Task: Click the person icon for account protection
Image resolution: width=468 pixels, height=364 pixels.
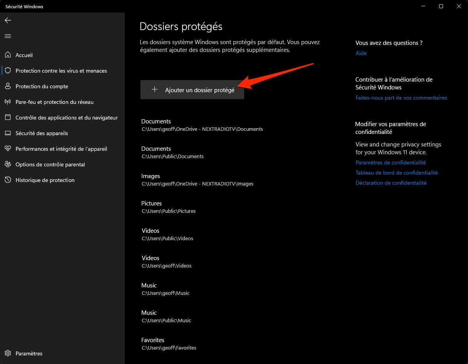Action: (7, 86)
